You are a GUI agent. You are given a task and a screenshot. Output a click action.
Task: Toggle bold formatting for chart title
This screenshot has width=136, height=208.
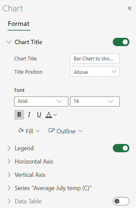(x=19, y=114)
